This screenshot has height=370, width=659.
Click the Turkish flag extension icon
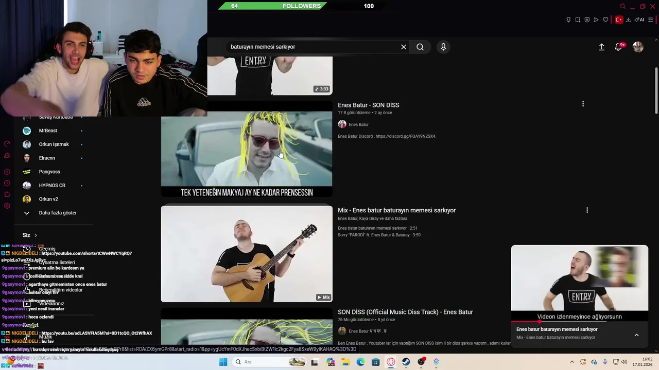(619, 20)
